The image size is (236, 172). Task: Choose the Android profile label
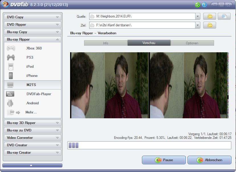point(33,103)
